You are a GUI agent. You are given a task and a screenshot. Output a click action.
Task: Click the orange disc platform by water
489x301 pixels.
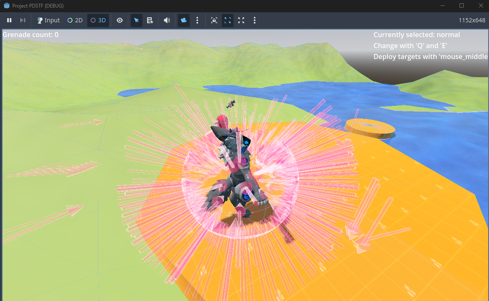click(x=370, y=127)
